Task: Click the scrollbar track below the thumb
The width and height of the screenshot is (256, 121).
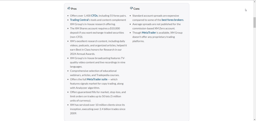Action: [254, 73]
